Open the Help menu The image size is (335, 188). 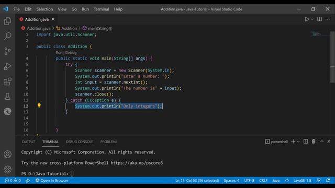coord(118,9)
